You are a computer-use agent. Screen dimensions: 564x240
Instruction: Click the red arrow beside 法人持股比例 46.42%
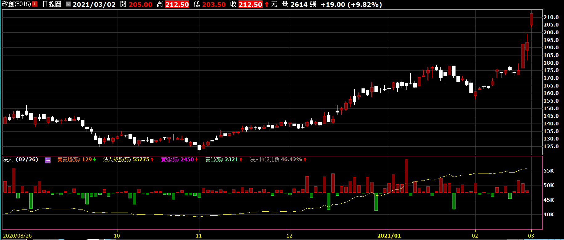tap(305, 159)
